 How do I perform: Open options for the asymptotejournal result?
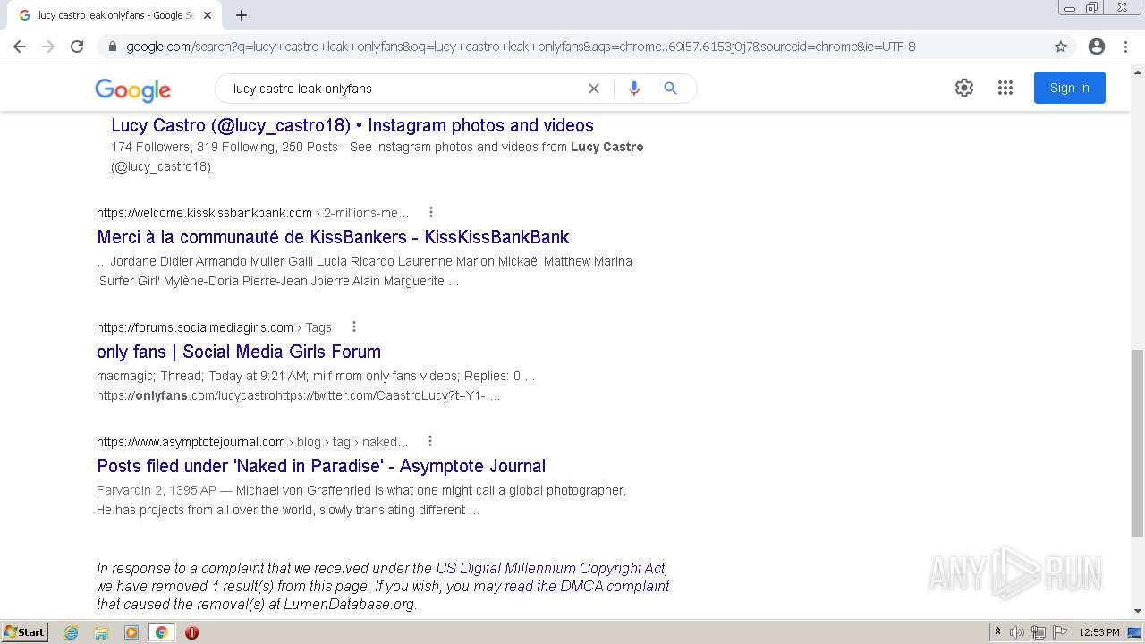click(x=430, y=441)
